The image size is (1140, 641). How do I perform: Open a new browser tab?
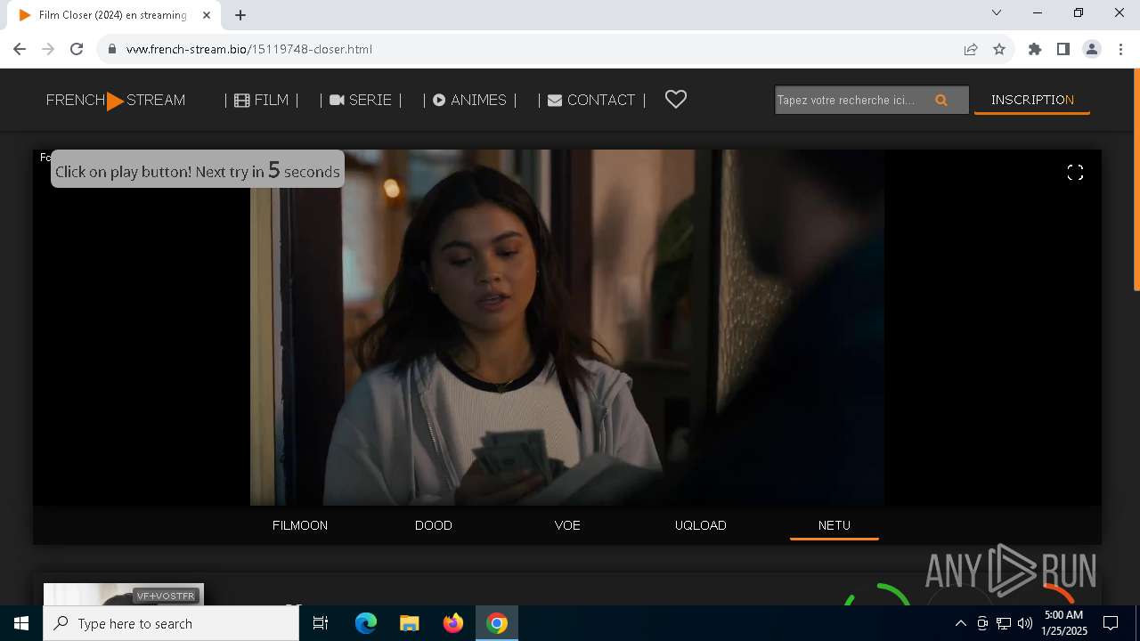[x=240, y=15]
